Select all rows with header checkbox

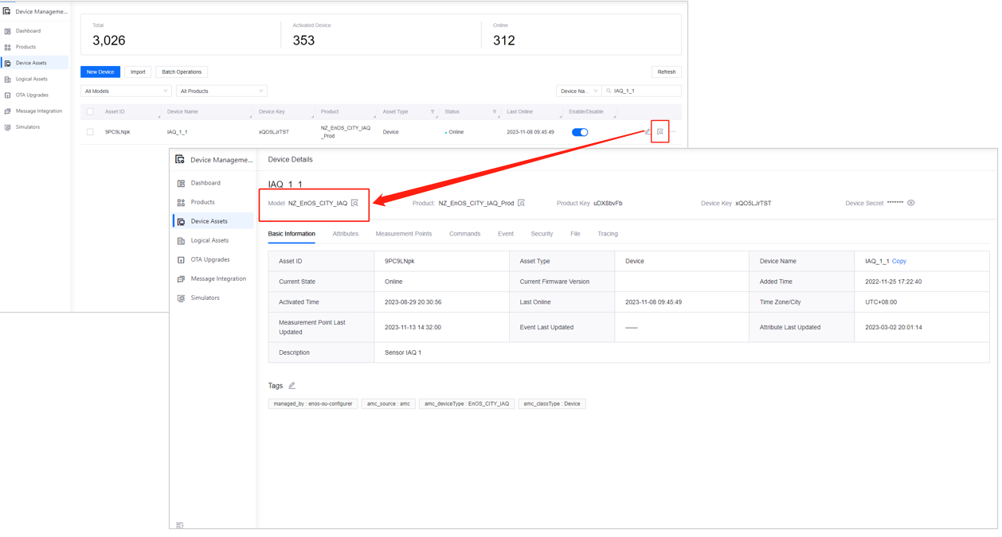click(x=90, y=112)
